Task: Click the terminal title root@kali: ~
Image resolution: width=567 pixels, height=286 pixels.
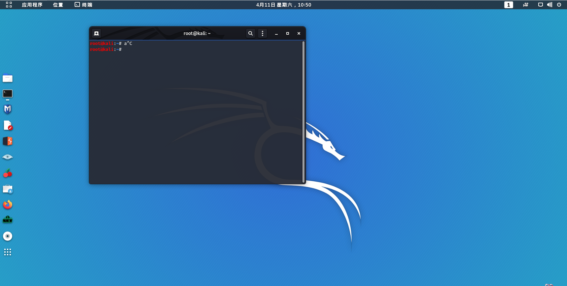Action: tap(197, 33)
